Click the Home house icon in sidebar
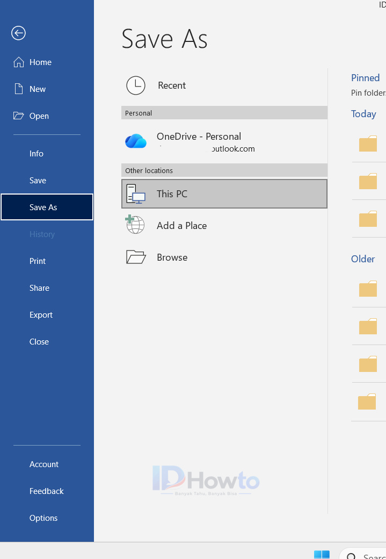Image resolution: width=386 pixels, height=559 pixels. pos(18,62)
